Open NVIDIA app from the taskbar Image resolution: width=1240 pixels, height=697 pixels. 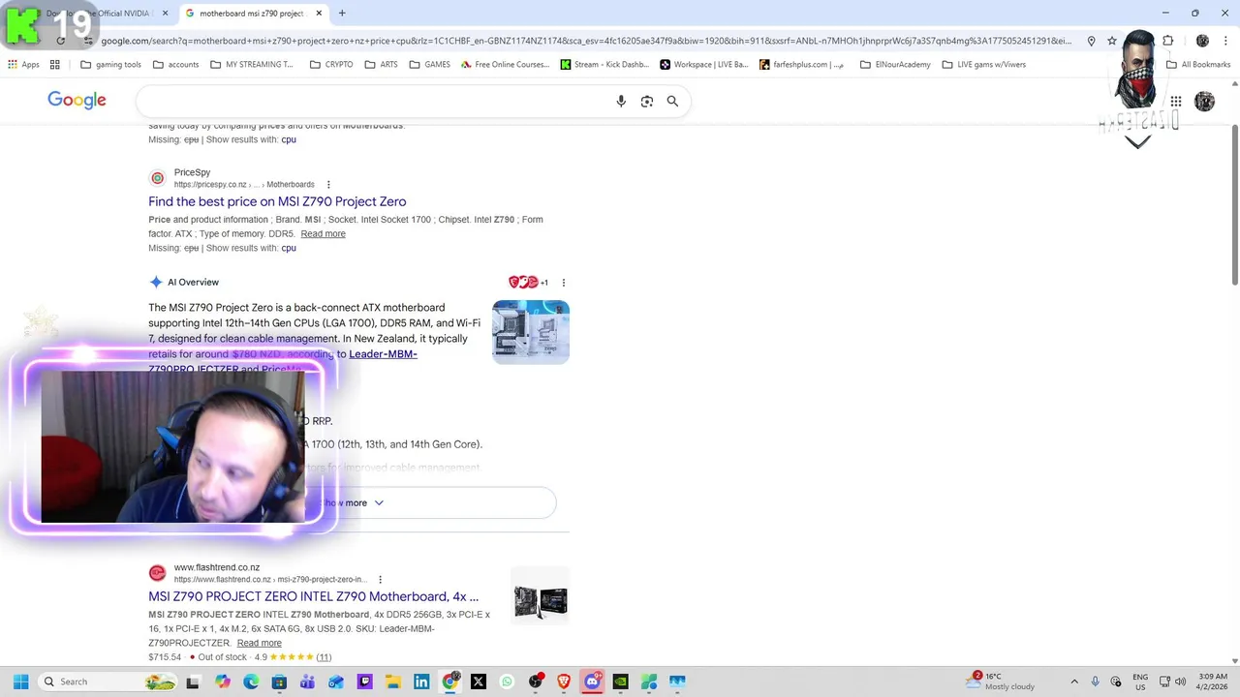[620, 682]
